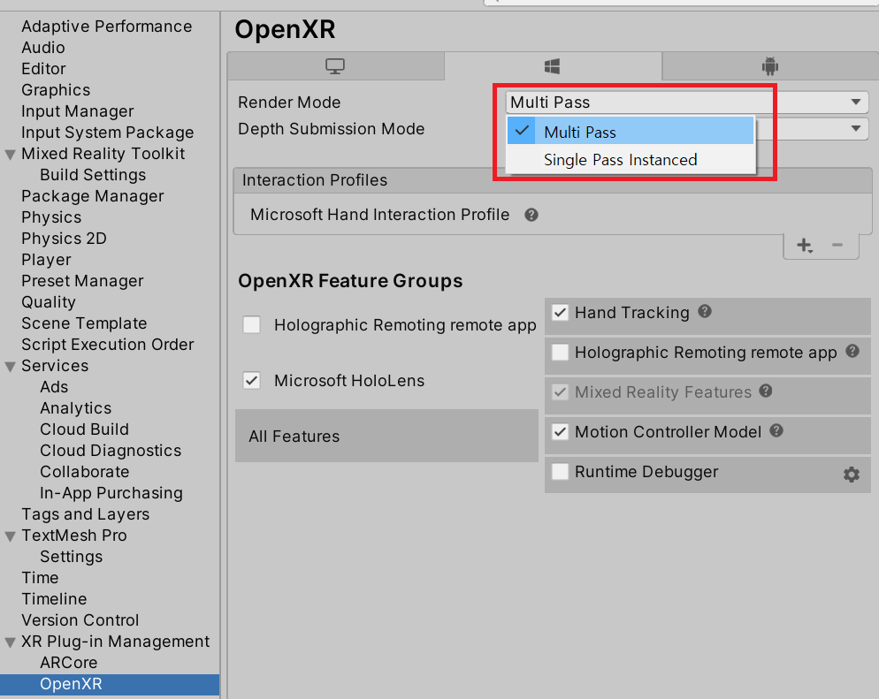
Task: Open help icon for Motion Controller Model
Action: pos(776,430)
